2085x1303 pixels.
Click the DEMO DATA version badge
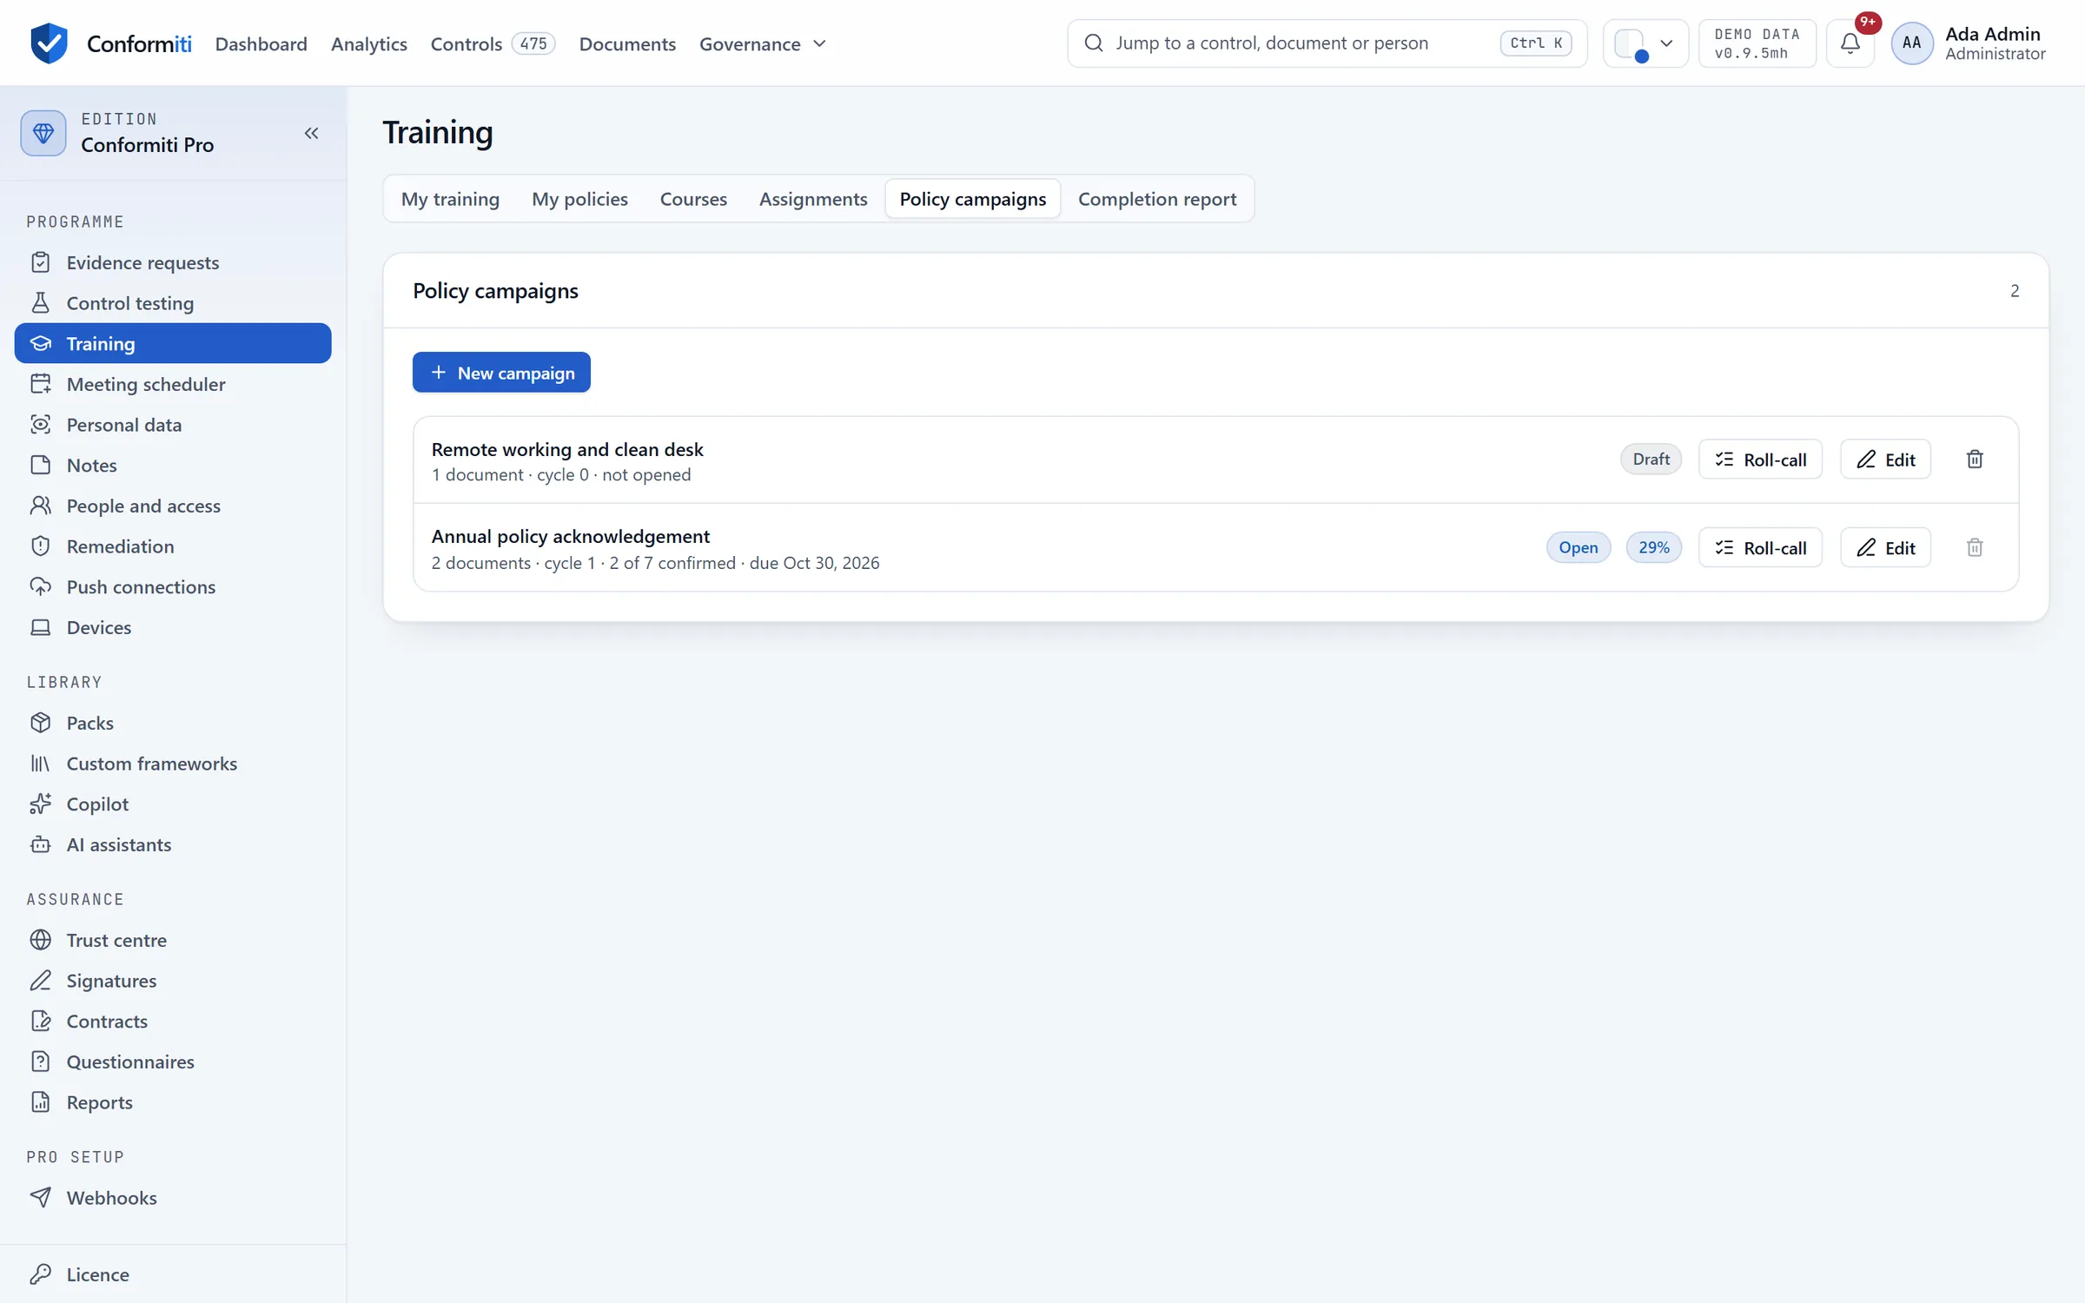[x=1757, y=43]
